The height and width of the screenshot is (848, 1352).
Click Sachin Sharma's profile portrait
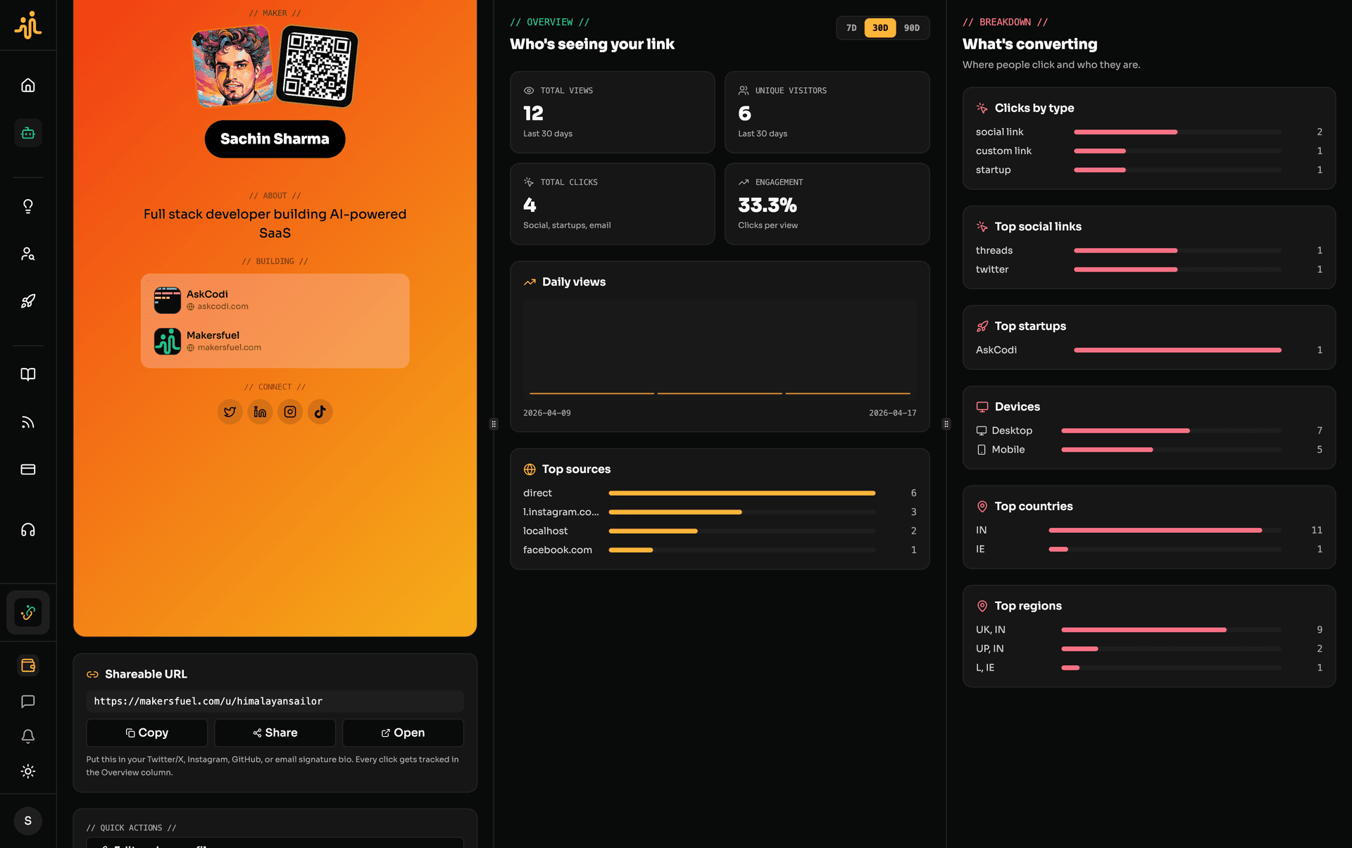tap(232, 66)
